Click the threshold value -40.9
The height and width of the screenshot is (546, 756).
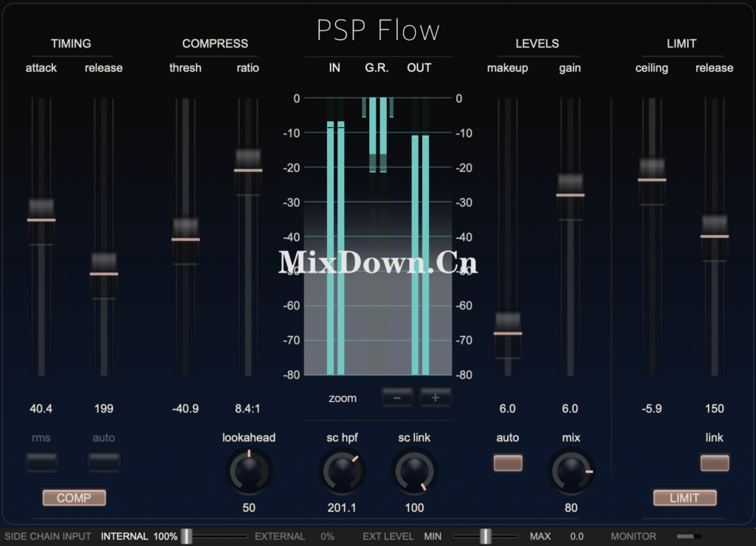(x=185, y=409)
